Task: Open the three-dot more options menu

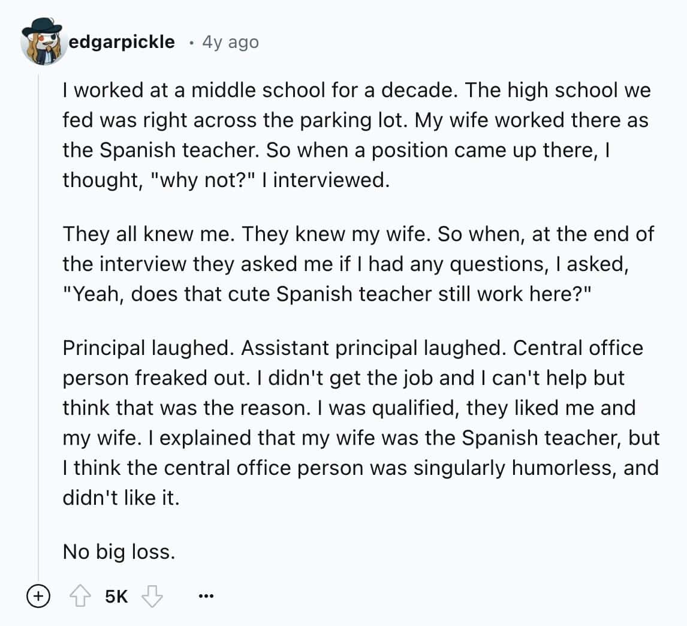Action: coord(206,596)
